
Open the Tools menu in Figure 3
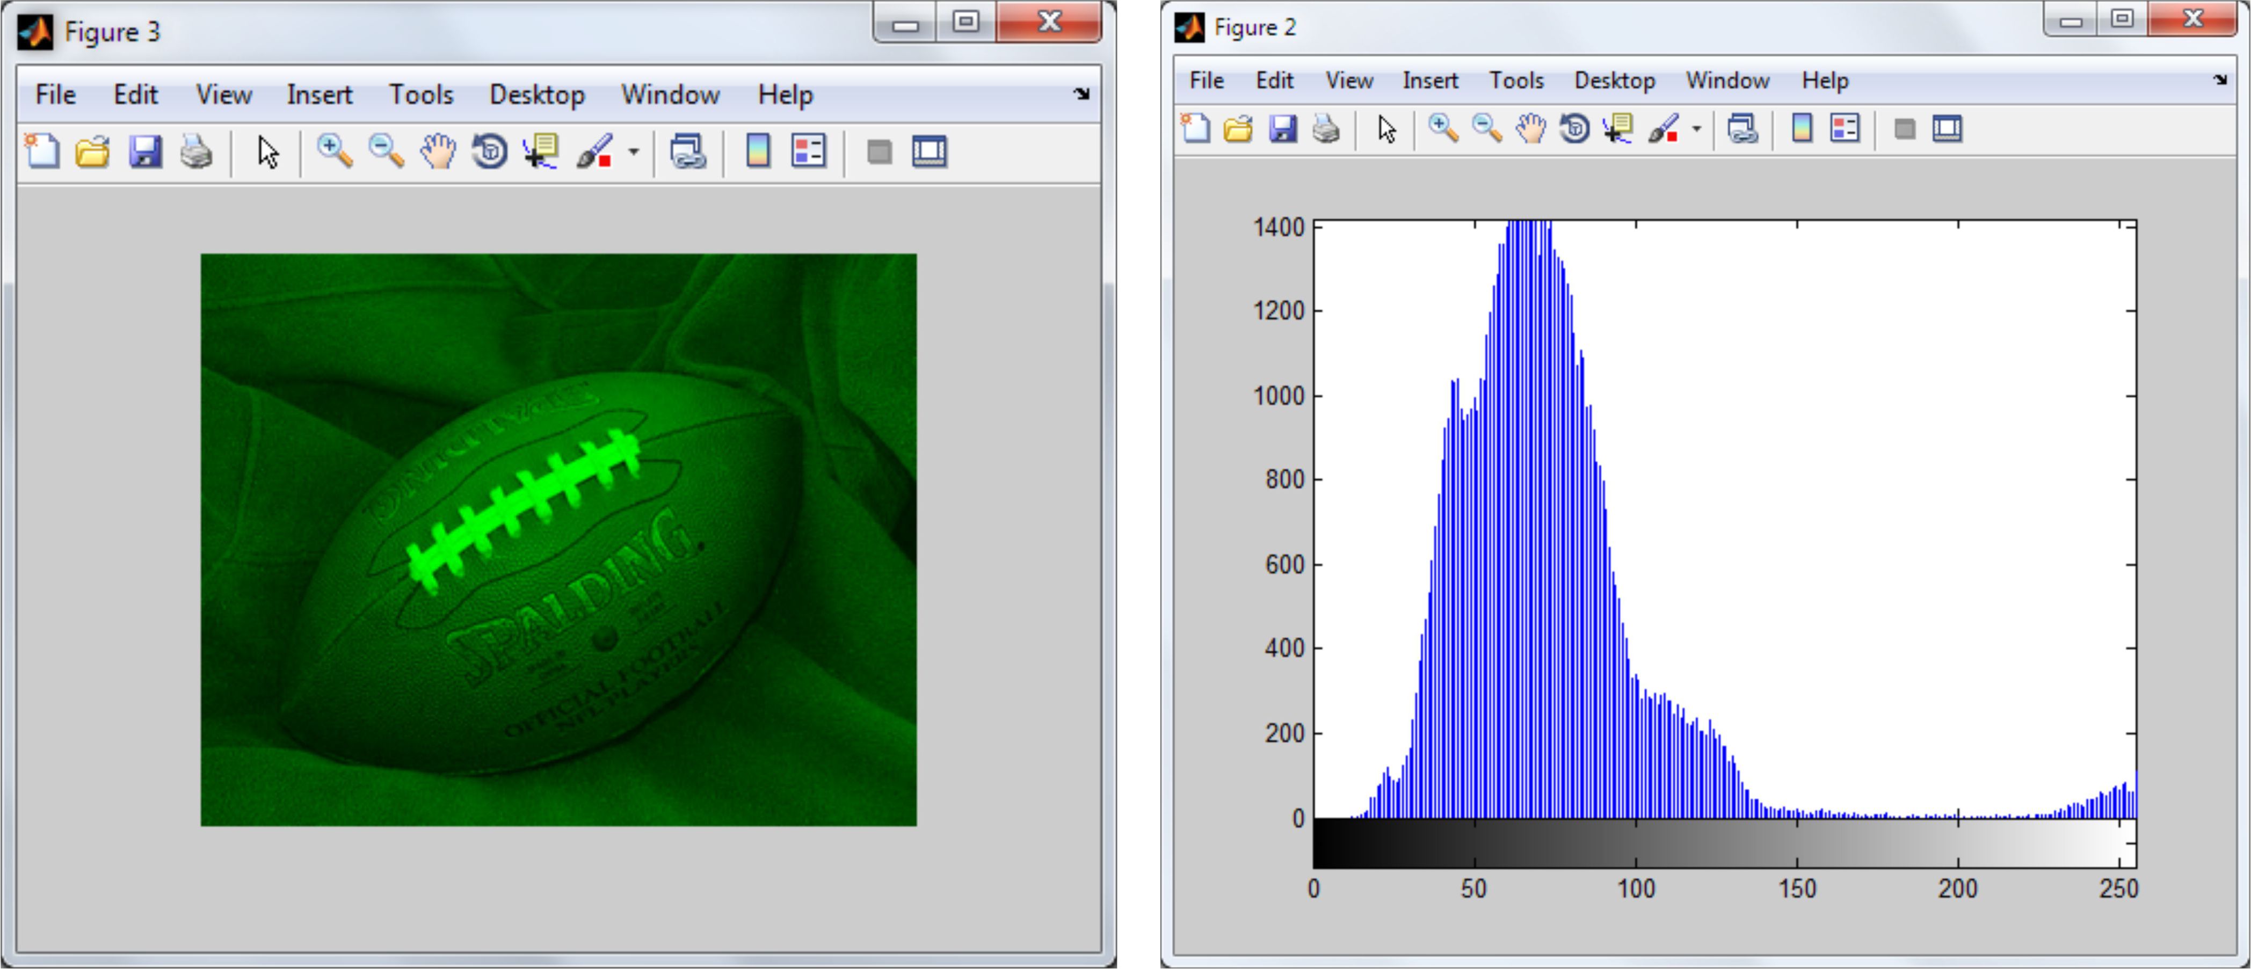tap(420, 94)
